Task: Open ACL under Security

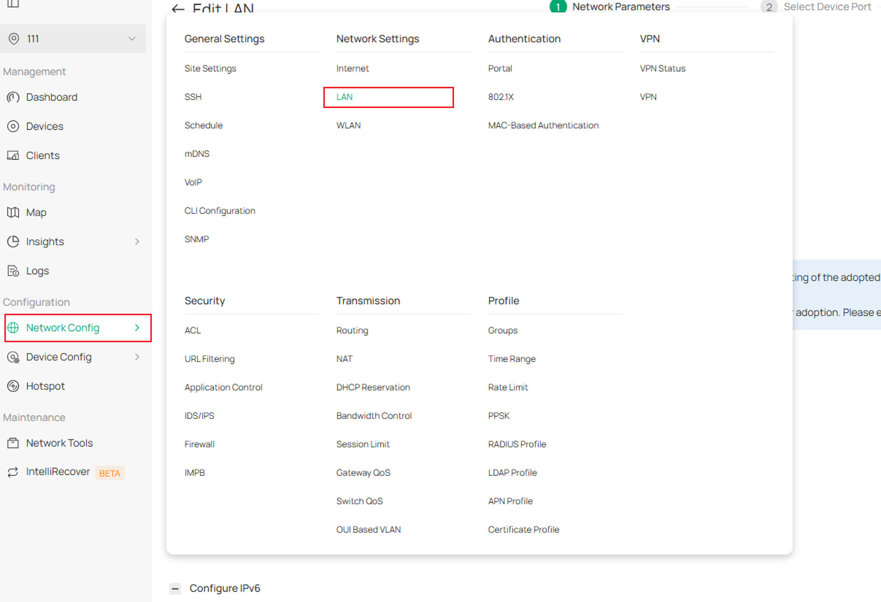Action: pos(192,330)
